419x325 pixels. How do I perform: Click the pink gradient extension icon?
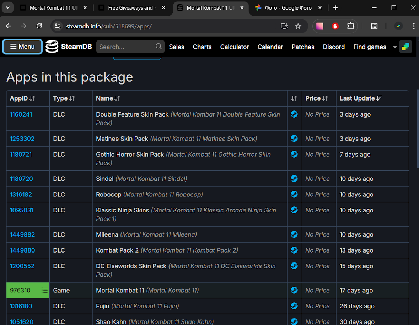(x=319, y=26)
